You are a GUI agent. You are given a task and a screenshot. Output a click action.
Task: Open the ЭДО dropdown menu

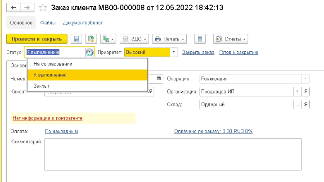click(x=134, y=39)
